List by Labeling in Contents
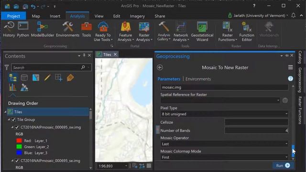306x172 pixels. [x=70, y=77]
